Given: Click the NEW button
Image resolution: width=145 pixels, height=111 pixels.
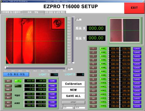Looking at the screenshot, I should coord(73,90).
